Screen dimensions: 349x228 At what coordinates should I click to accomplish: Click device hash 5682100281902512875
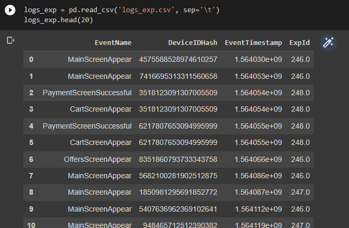[178, 176]
